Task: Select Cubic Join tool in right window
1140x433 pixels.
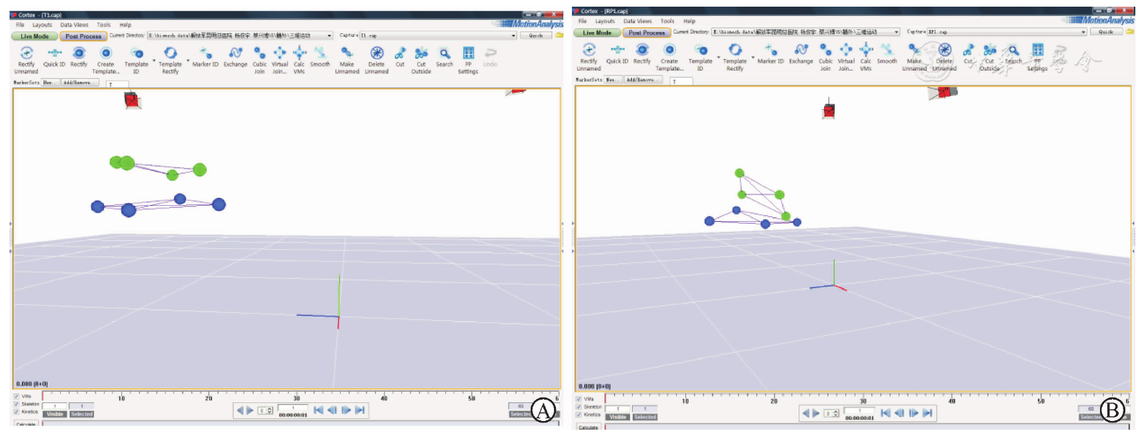Action: (825, 51)
